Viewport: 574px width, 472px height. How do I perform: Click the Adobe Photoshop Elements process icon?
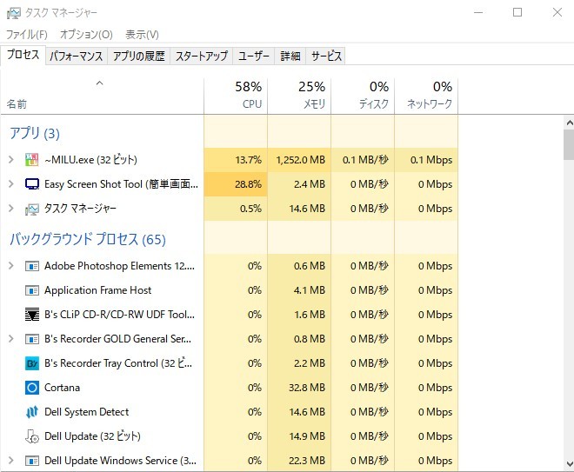[x=32, y=266]
